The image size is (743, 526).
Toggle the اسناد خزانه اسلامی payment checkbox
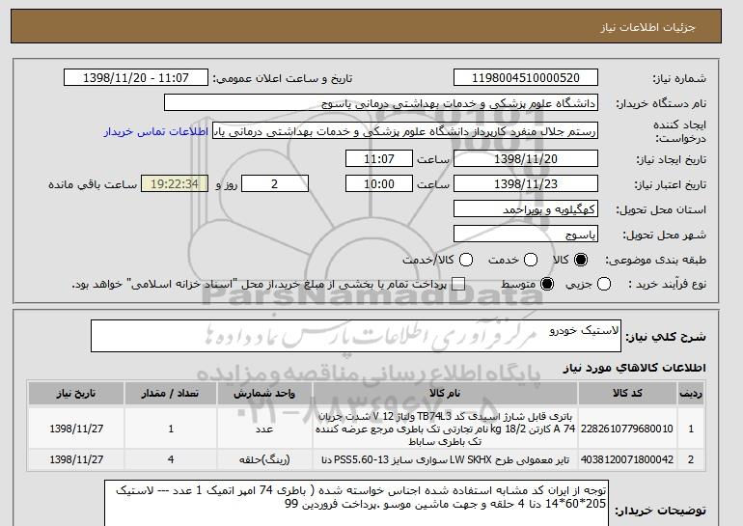coord(458,285)
